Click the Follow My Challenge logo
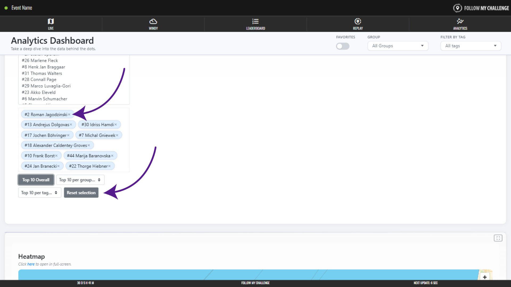 (x=481, y=8)
